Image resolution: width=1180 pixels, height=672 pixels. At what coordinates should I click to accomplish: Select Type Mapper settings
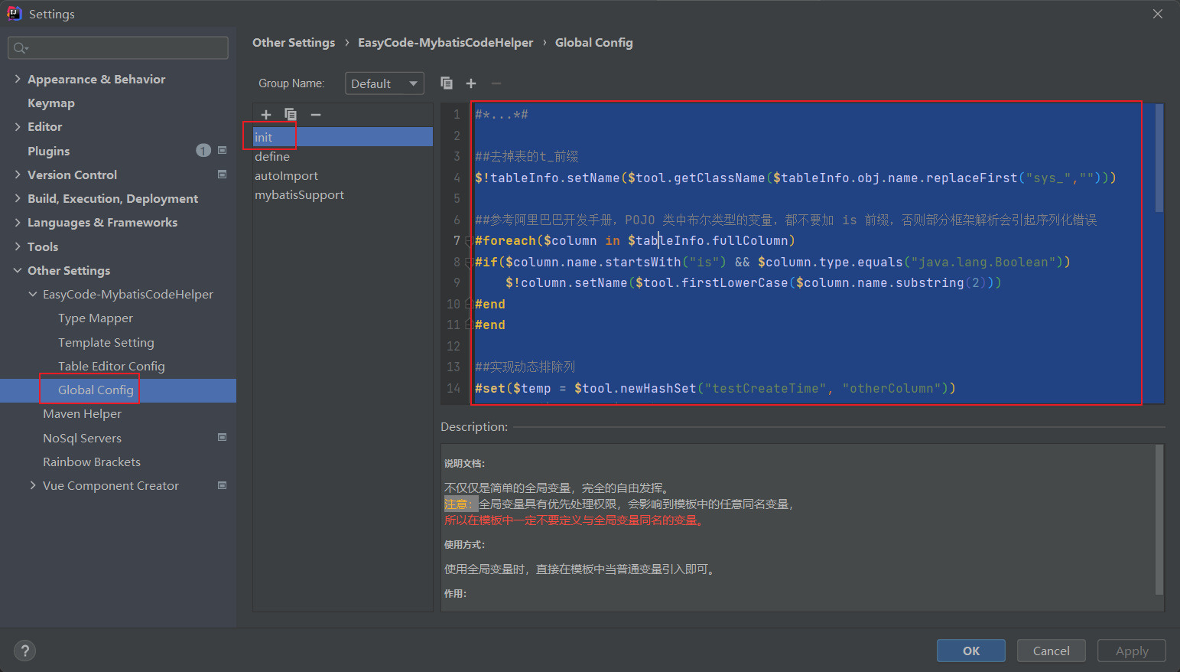pyautogui.click(x=96, y=318)
